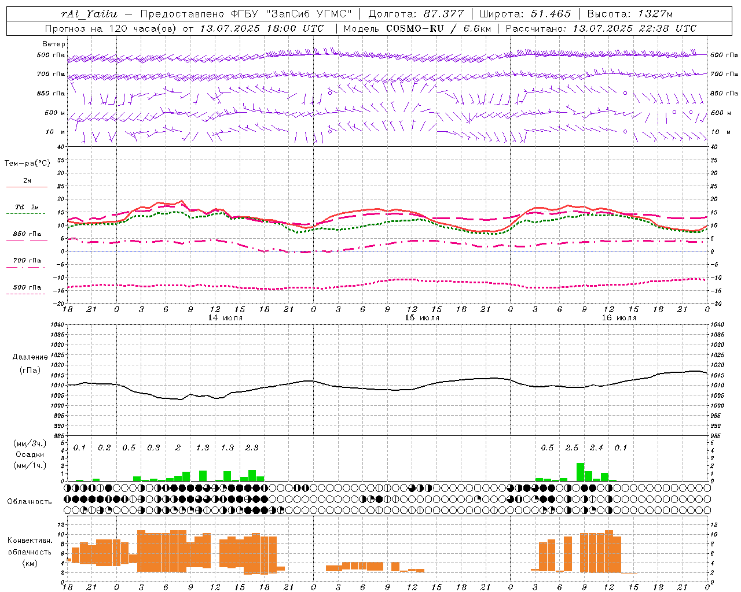Click the (мм/3ч.) unit label

[x=30, y=443]
